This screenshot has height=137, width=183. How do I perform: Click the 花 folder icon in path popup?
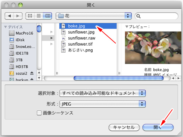click(x=61, y=16)
